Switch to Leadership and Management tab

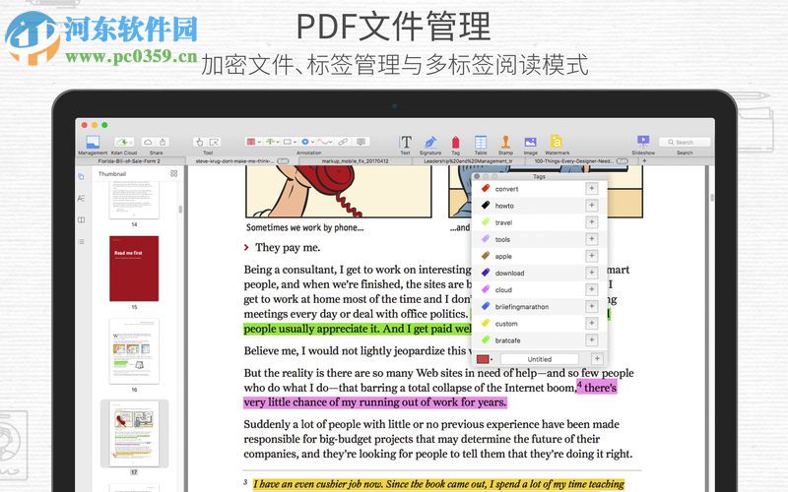pyautogui.click(x=468, y=161)
